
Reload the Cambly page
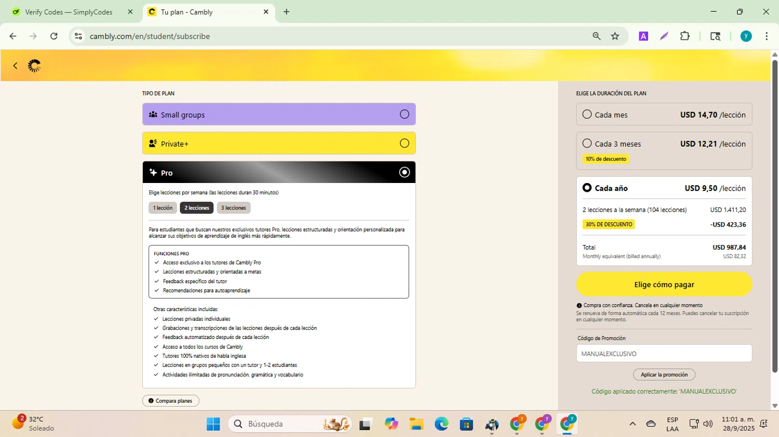[54, 36]
